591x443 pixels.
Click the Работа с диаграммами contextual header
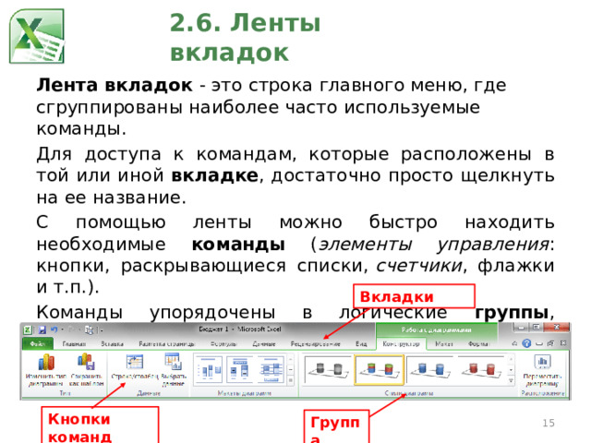(x=437, y=329)
